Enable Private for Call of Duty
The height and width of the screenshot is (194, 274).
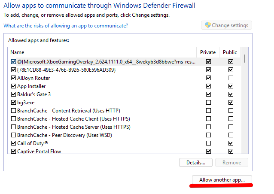(x=209, y=143)
